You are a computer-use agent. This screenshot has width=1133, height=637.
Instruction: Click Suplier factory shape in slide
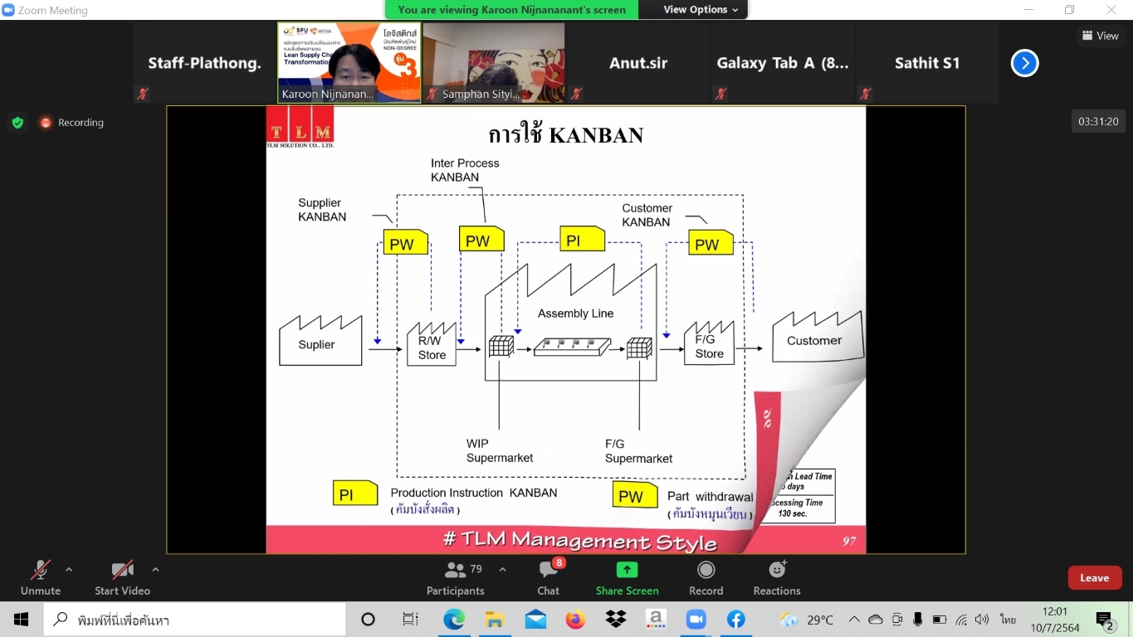pyautogui.click(x=320, y=340)
